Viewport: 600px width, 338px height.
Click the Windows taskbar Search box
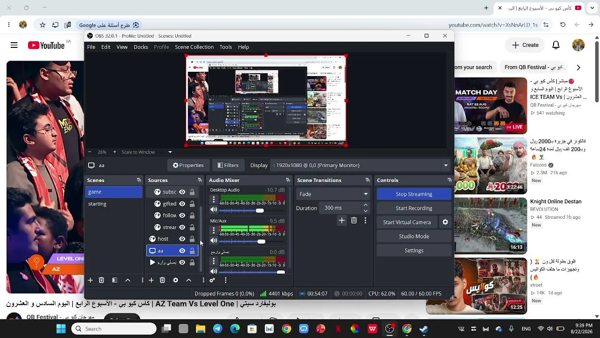[113, 329]
